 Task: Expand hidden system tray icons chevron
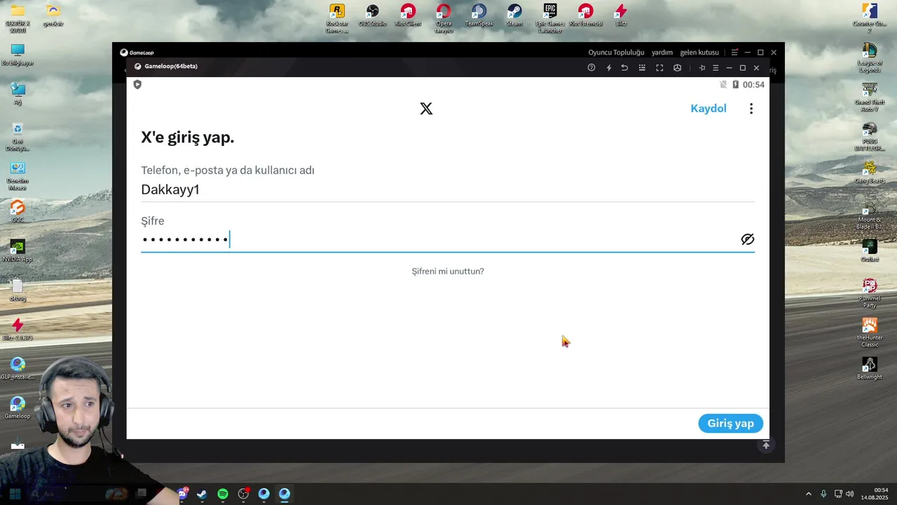[808, 494]
